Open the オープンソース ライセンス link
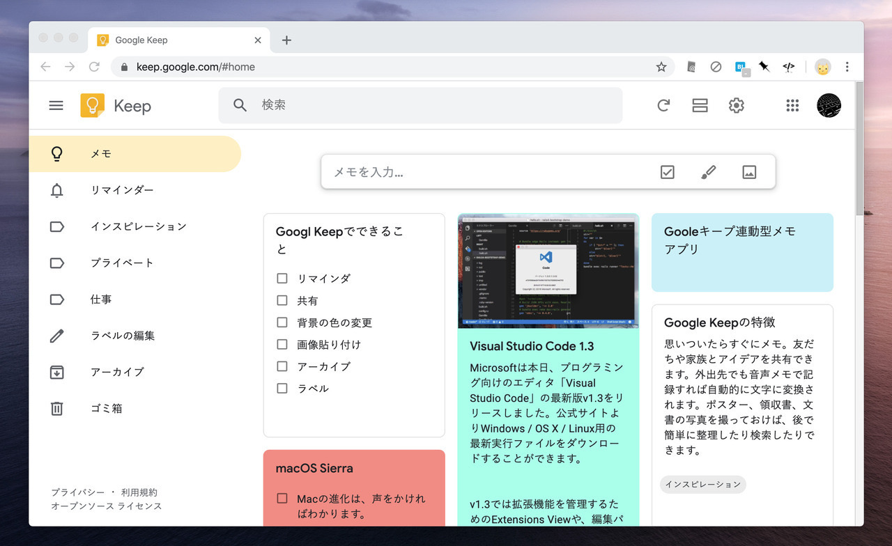The image size is (892, 546). click(x=107, y=506)
